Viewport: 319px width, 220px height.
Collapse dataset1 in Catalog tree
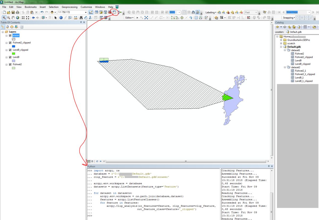tap(285, 50)
